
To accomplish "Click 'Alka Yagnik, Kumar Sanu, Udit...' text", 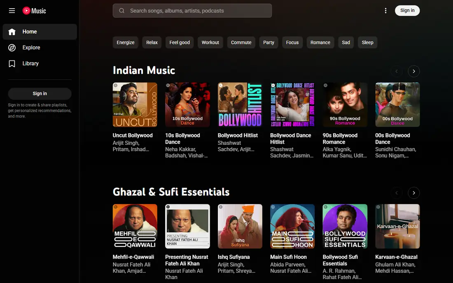I will pos(345,152).
